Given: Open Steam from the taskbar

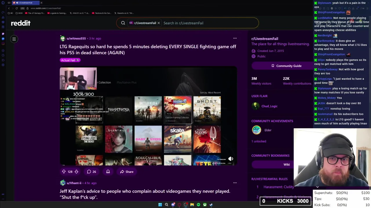Looking at the screenshot, I should coord(211,205).
